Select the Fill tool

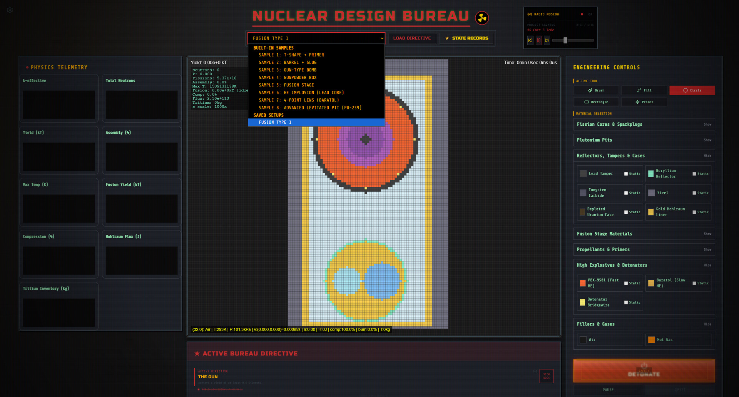pyautogui.click(x=644, y=90)
